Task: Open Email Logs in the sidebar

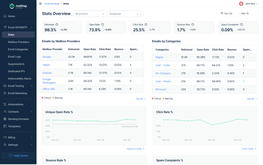Action: (x=14, y=57)
